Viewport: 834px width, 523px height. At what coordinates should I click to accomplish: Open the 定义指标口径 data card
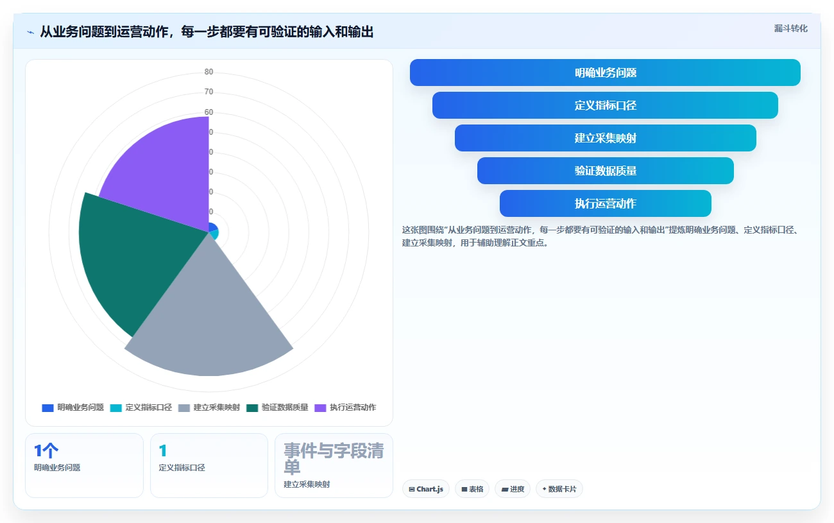tap(209, 465)
